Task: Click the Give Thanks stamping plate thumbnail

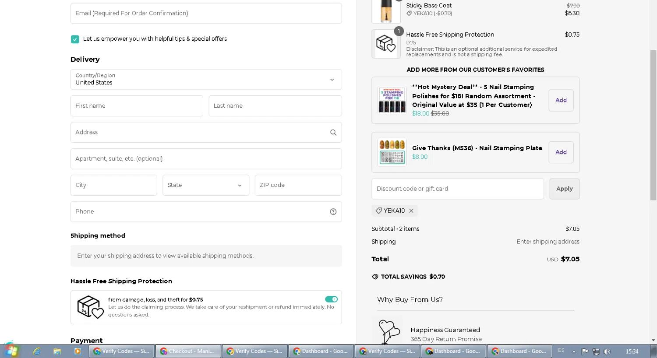Action: click(392, 152)
